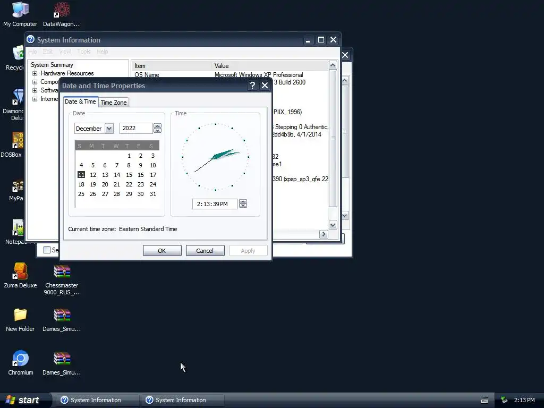Screen dimensions: 544x408
Task: Click the time field showing 2:13:39 PM
Action: click(215, 204)
